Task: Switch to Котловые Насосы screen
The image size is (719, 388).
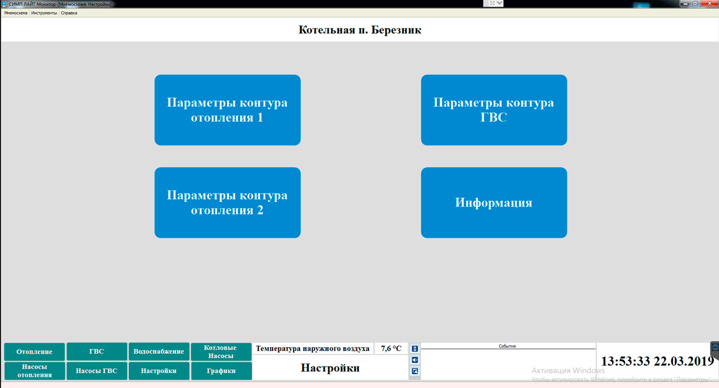Action: [x=220, y=352]
